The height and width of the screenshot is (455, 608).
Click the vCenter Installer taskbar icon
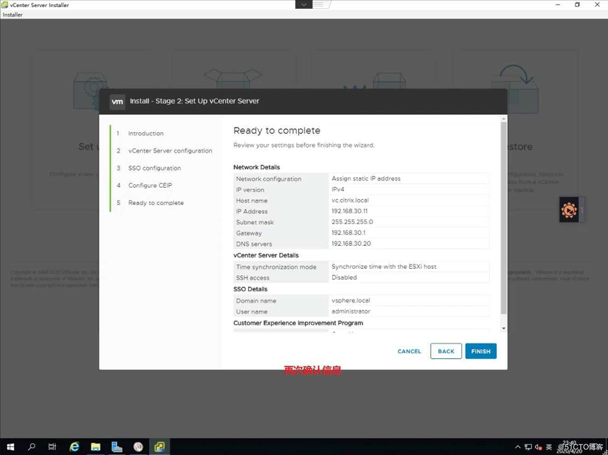pos(159,447)
